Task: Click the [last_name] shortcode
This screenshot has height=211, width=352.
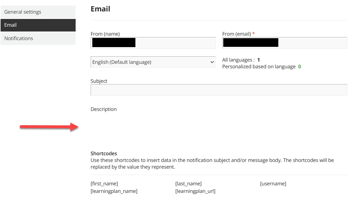Action: tap(189, 184)
